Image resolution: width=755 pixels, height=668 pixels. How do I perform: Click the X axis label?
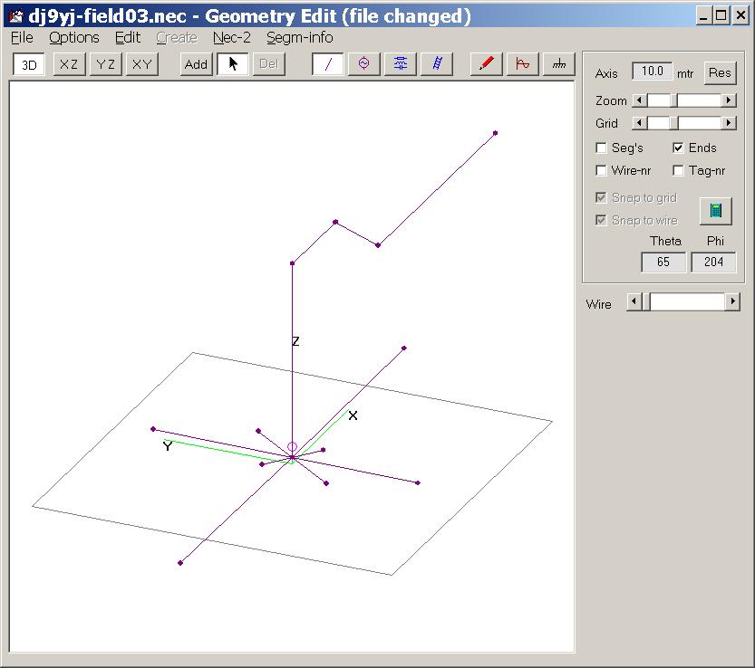[x=353, y=416]
